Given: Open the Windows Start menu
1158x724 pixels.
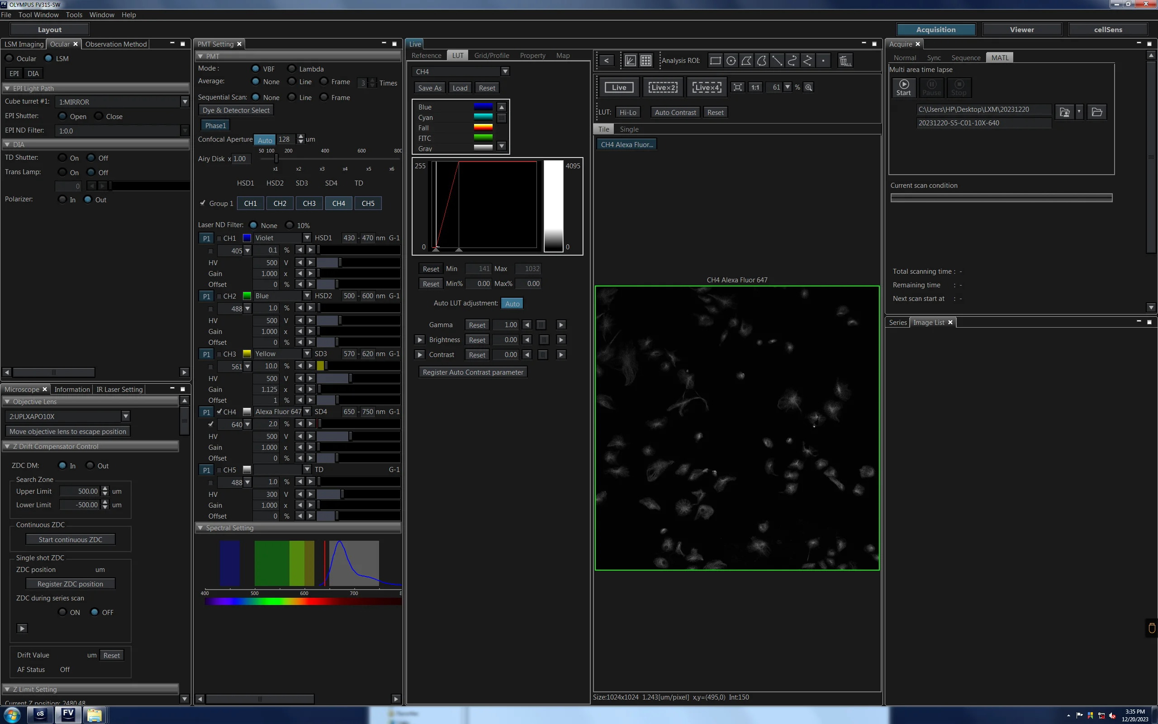Looking at the screenshot, I should [x=13, y=715].
